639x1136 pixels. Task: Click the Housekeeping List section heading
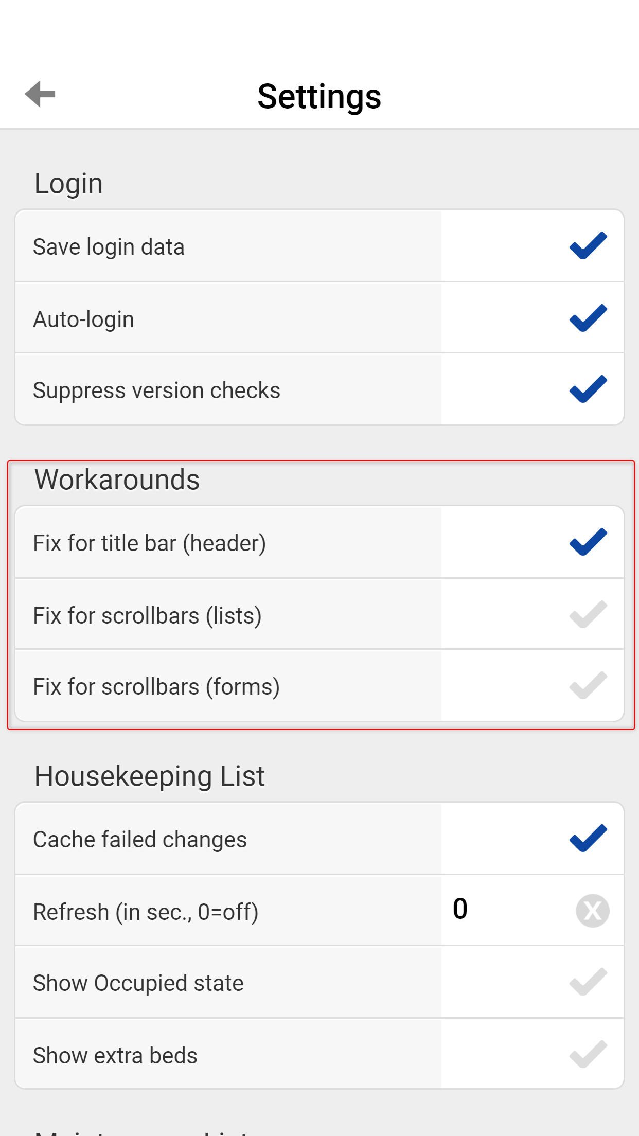(x=150, y=776)
